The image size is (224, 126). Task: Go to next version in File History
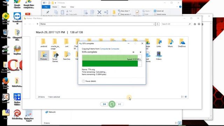[120, 104]
